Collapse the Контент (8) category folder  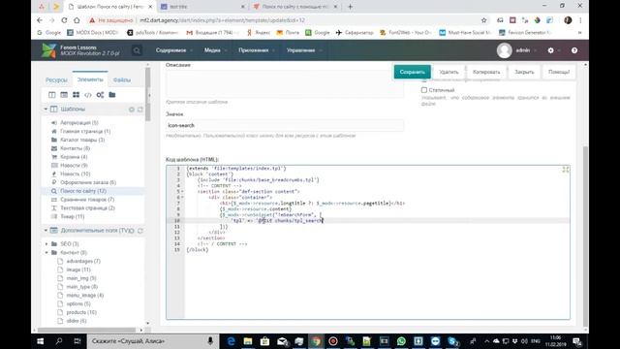pyautogui.click(x=46, y=252)
